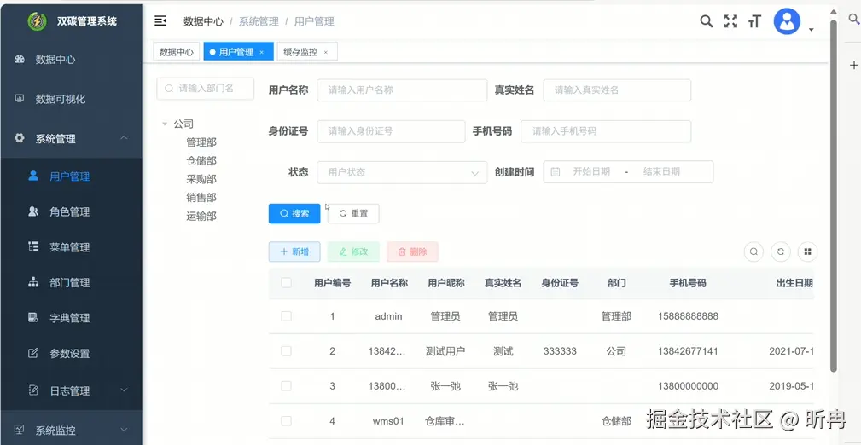Click the 重置 button
861x445 pixels.
coord(353,213)
